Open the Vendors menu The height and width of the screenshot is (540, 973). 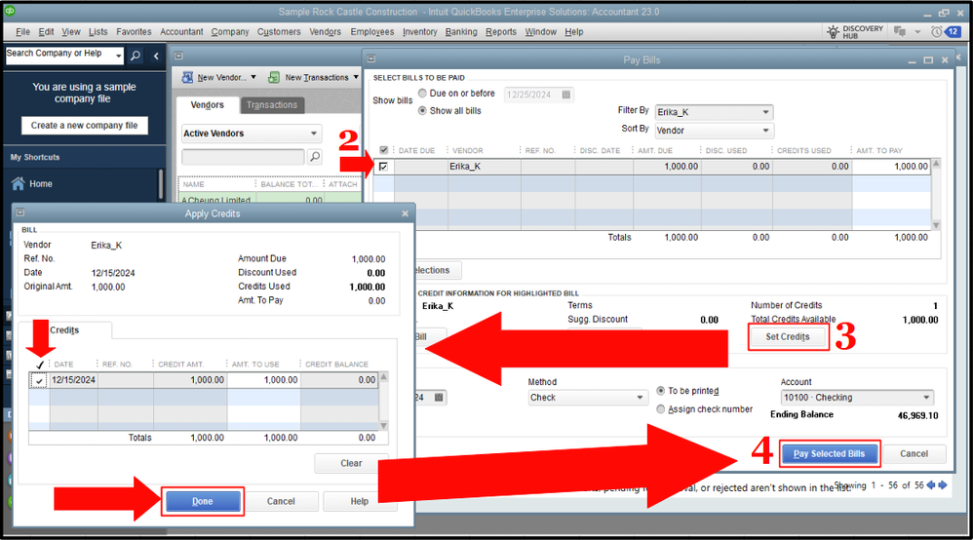(x=326, y=31)
